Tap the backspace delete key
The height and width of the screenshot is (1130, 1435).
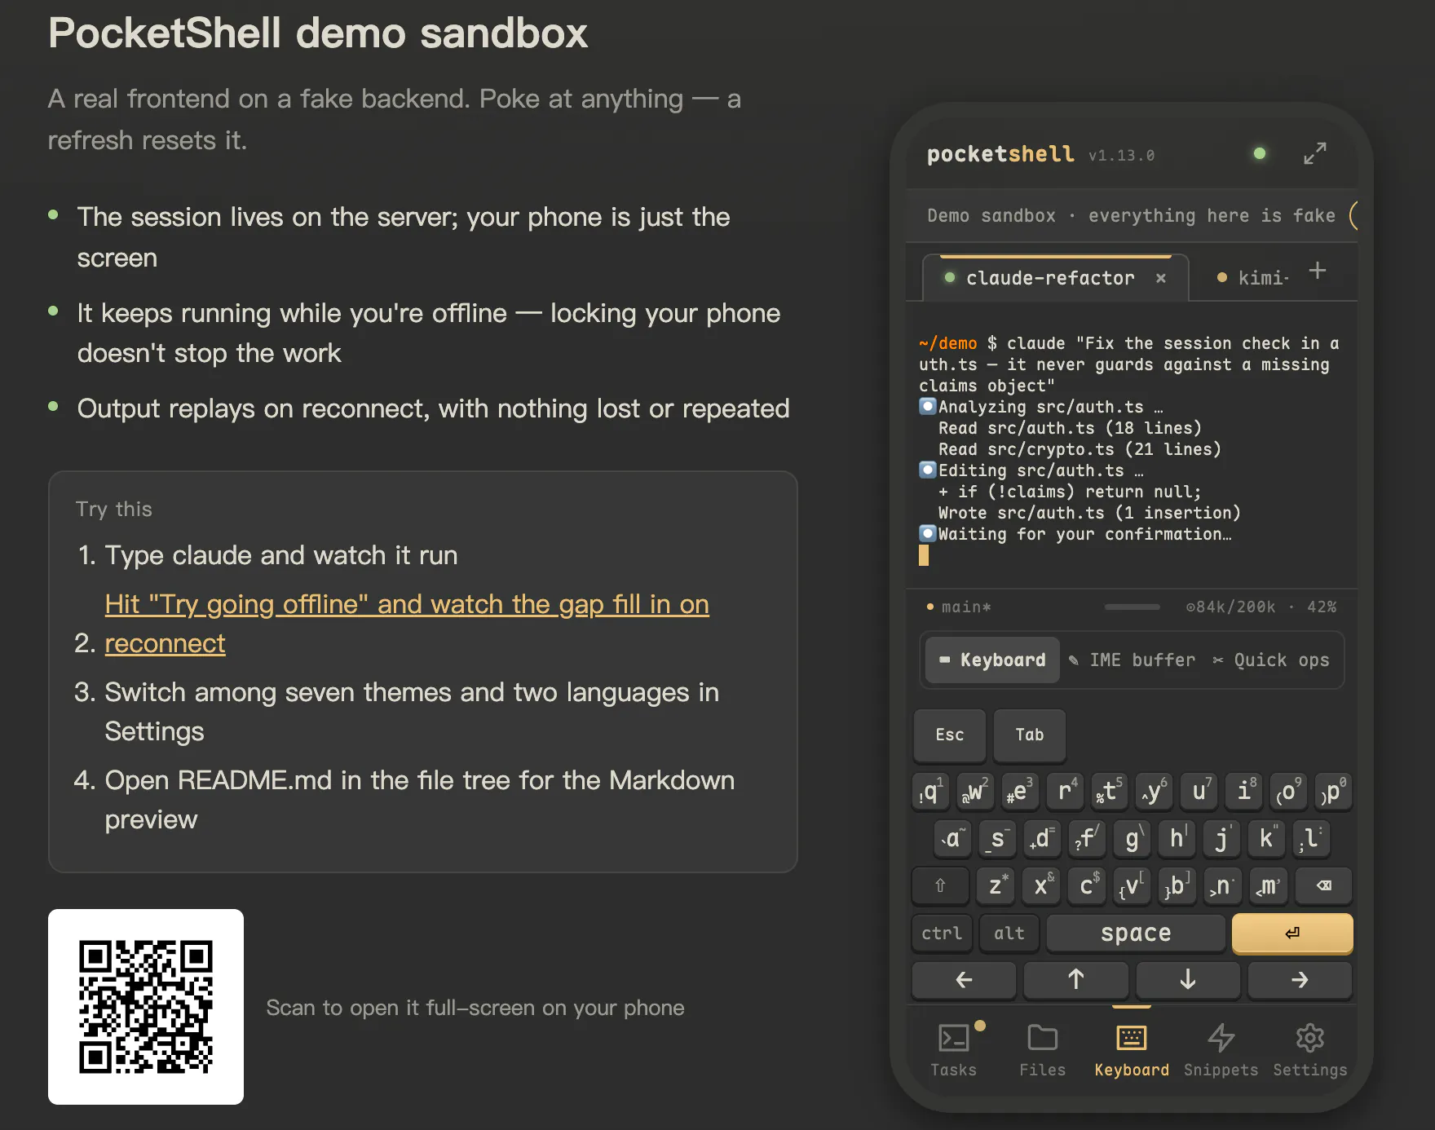(1324, 885)
